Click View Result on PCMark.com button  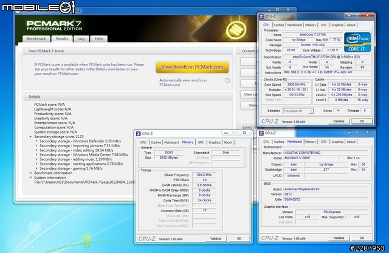[192, 68]
